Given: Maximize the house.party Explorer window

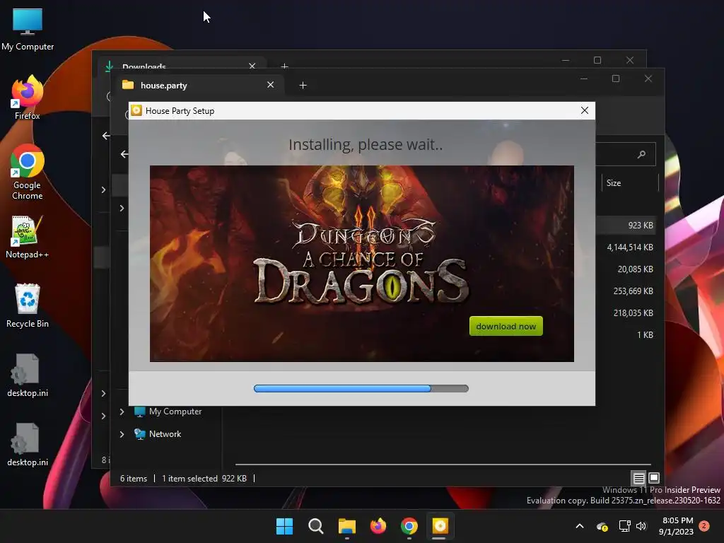Looking at the screenshot, I should pyautogui.click(x=616, y=78).
